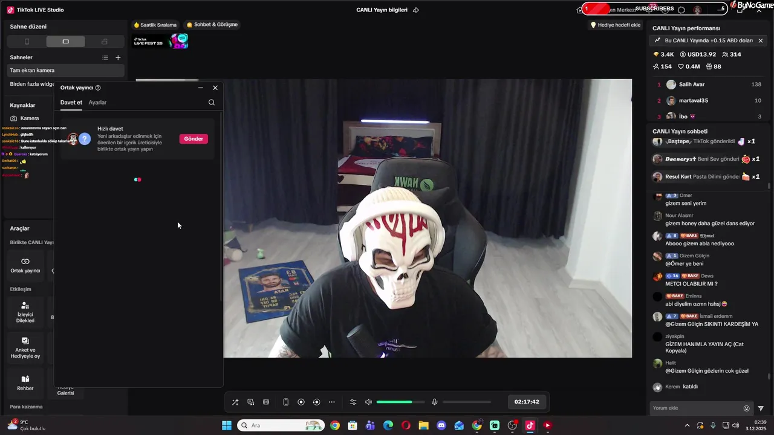Open audio mixer settings sliders icon
The width and height of the screenshot is (774, 435).
353,402
